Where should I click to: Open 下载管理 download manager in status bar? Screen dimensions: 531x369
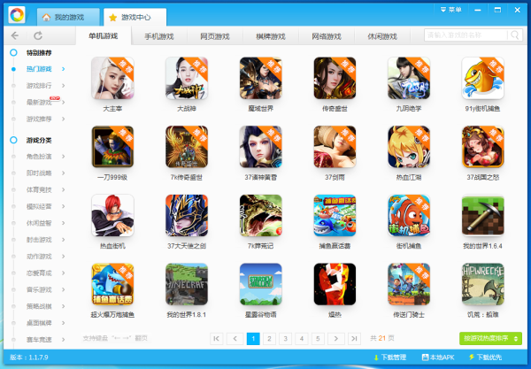tap(389, 357)
